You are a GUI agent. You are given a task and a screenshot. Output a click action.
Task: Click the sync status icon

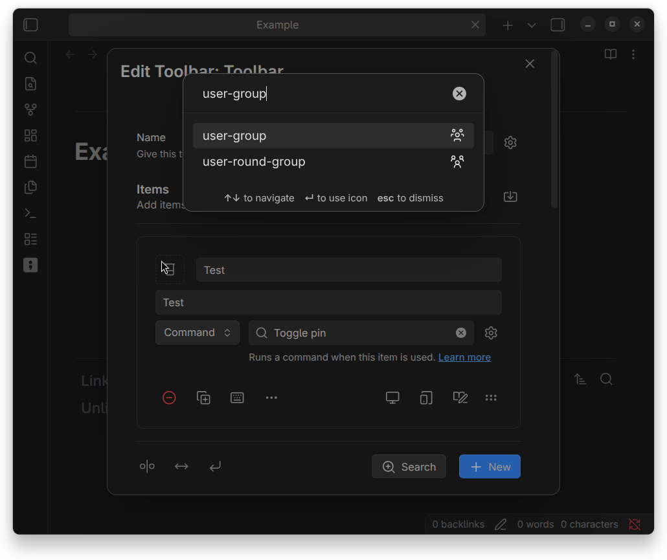pyautogui.click(x=635, y=524)
